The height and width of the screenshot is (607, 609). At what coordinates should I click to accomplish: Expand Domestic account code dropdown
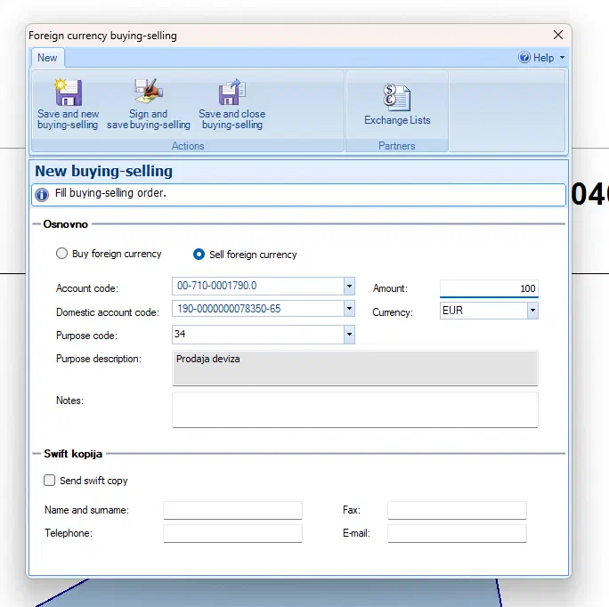(349, 311)
